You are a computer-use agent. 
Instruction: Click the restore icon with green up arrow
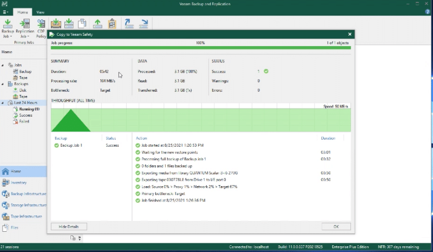(x=98, y=23)
